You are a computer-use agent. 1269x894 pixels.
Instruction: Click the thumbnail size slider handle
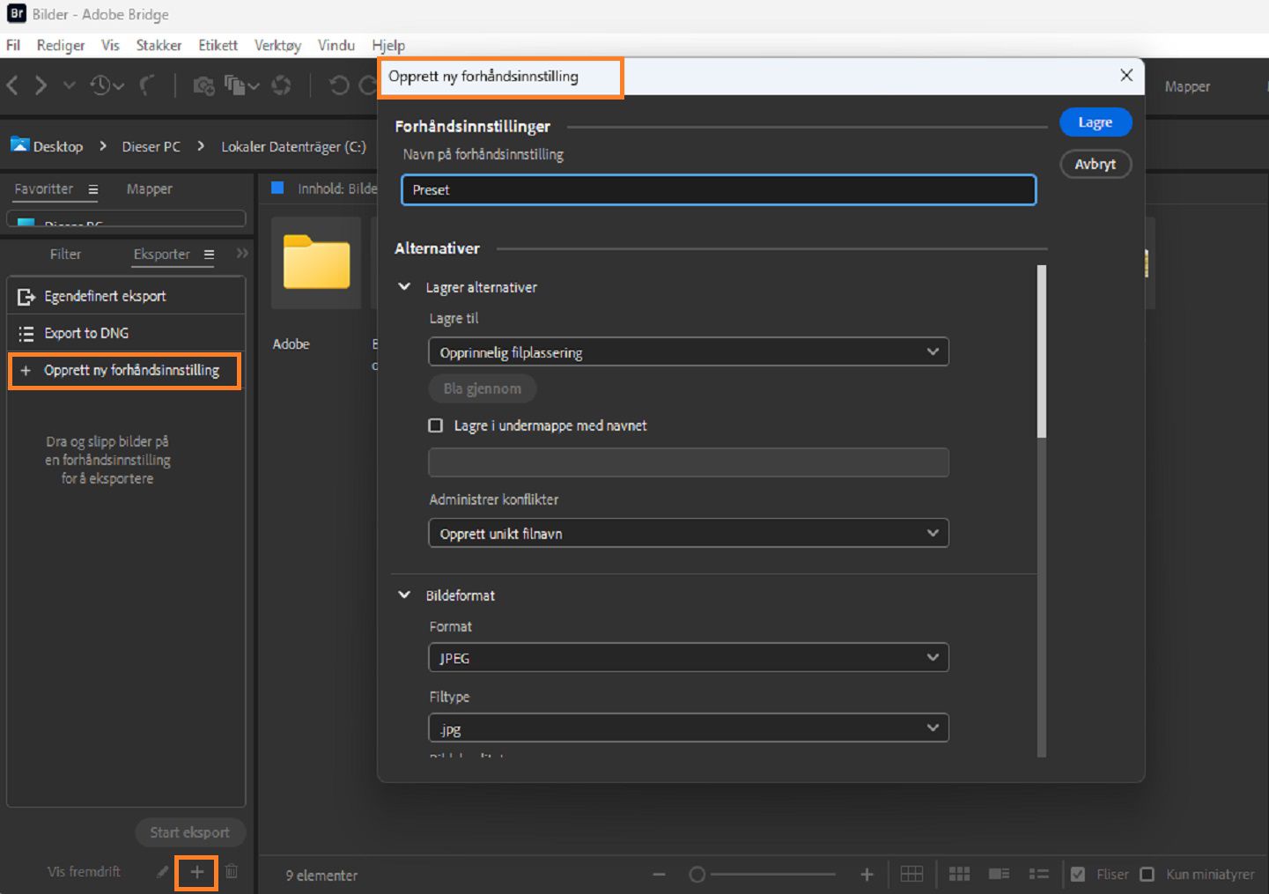(x=697, y=875)
